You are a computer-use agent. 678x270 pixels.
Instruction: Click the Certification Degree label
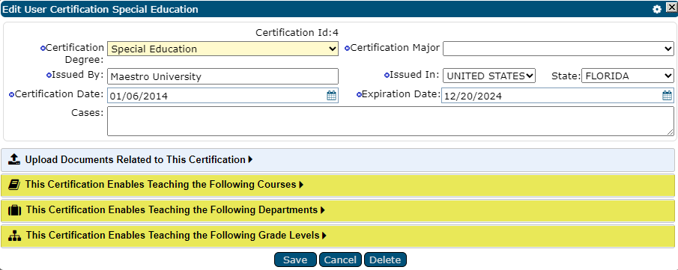pyautogui.click(x=74, y=54)
